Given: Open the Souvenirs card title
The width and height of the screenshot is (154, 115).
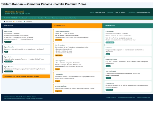Looking at the screenshot, I should coord(109,48).
